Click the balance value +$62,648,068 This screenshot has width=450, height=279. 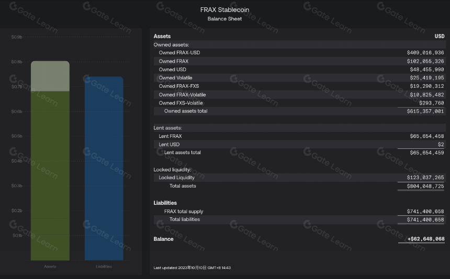point(426,239)
